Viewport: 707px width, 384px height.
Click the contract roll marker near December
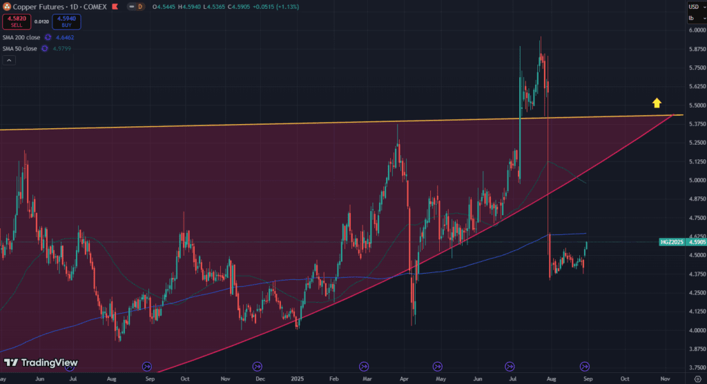pyautogui.click(x=258, y=366)
